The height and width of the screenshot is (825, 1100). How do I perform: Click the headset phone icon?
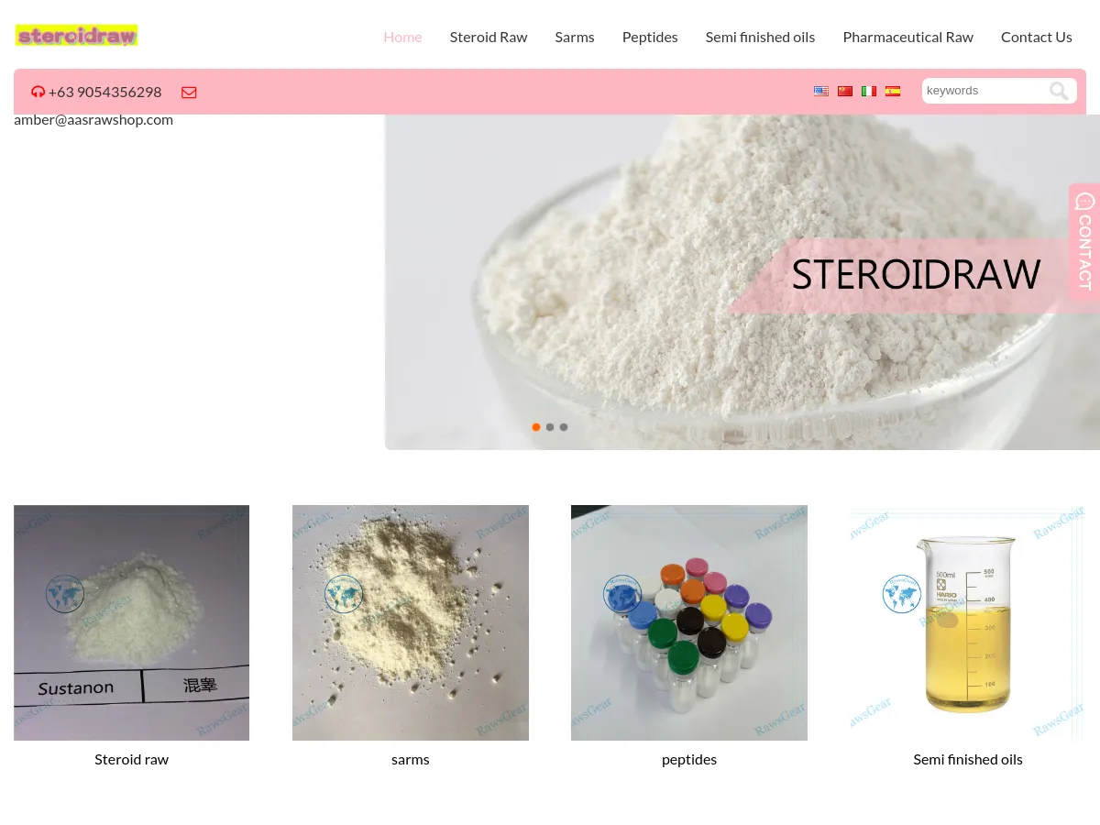click(38, 92)
